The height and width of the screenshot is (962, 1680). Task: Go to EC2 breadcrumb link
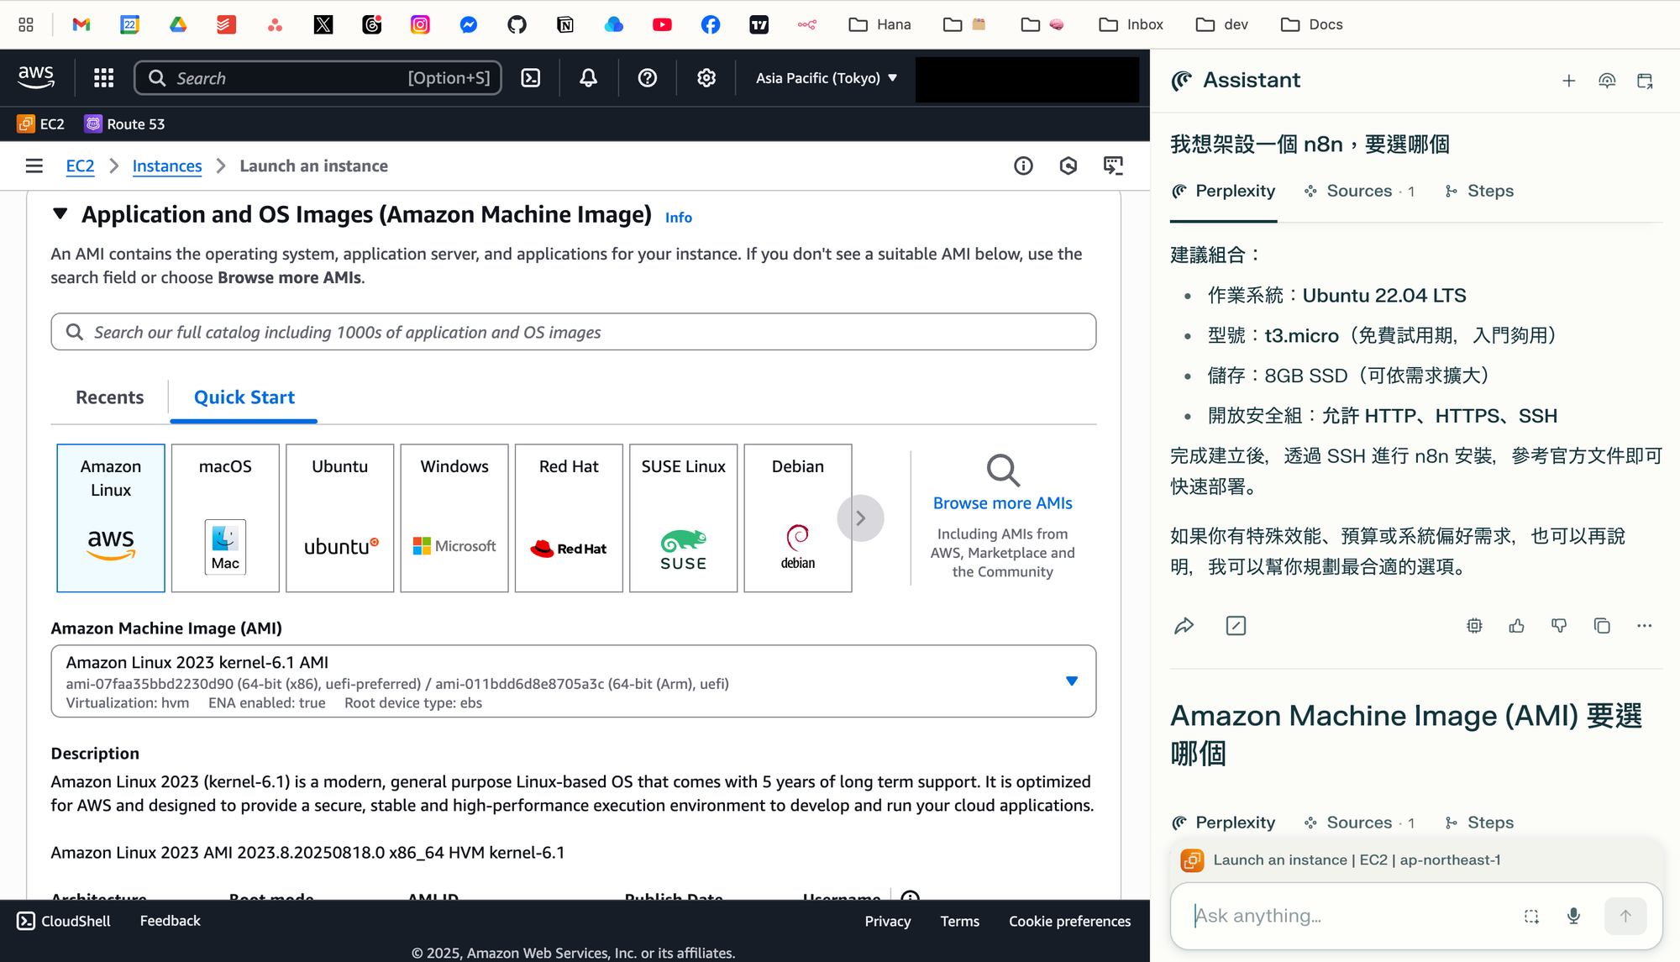(x=80, y=166)
